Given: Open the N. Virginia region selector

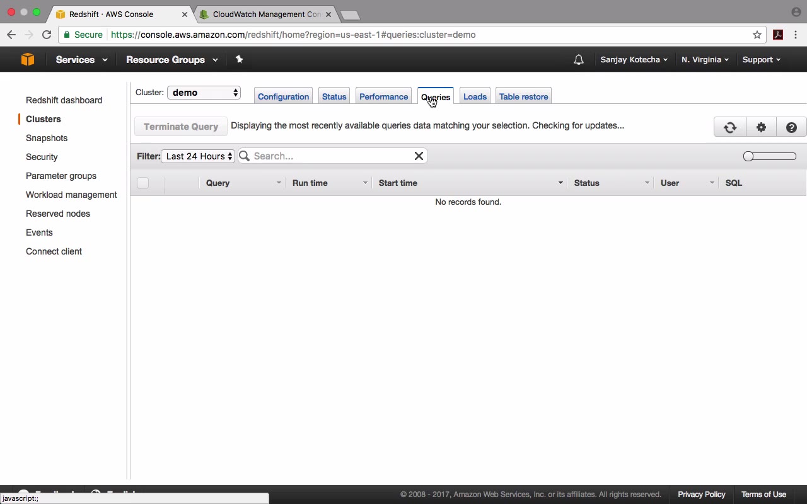Looking at the screenshot, I should pyautogui.click(x=705, y=60).
